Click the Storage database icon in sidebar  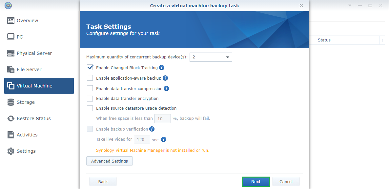tap(11, 102)
